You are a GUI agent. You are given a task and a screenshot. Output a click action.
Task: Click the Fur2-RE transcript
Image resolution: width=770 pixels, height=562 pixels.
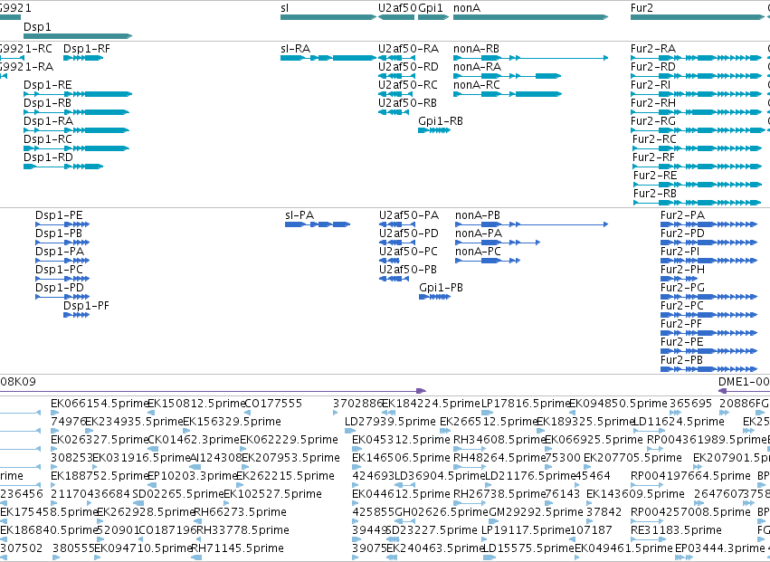coord(698,185)
